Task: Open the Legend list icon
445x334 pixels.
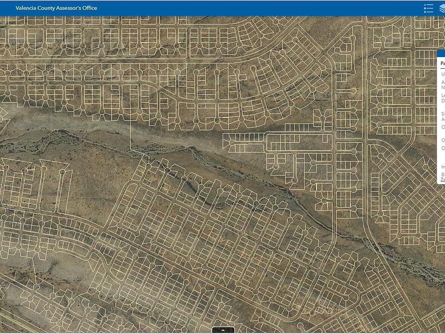Action: [x=428, y=8]
